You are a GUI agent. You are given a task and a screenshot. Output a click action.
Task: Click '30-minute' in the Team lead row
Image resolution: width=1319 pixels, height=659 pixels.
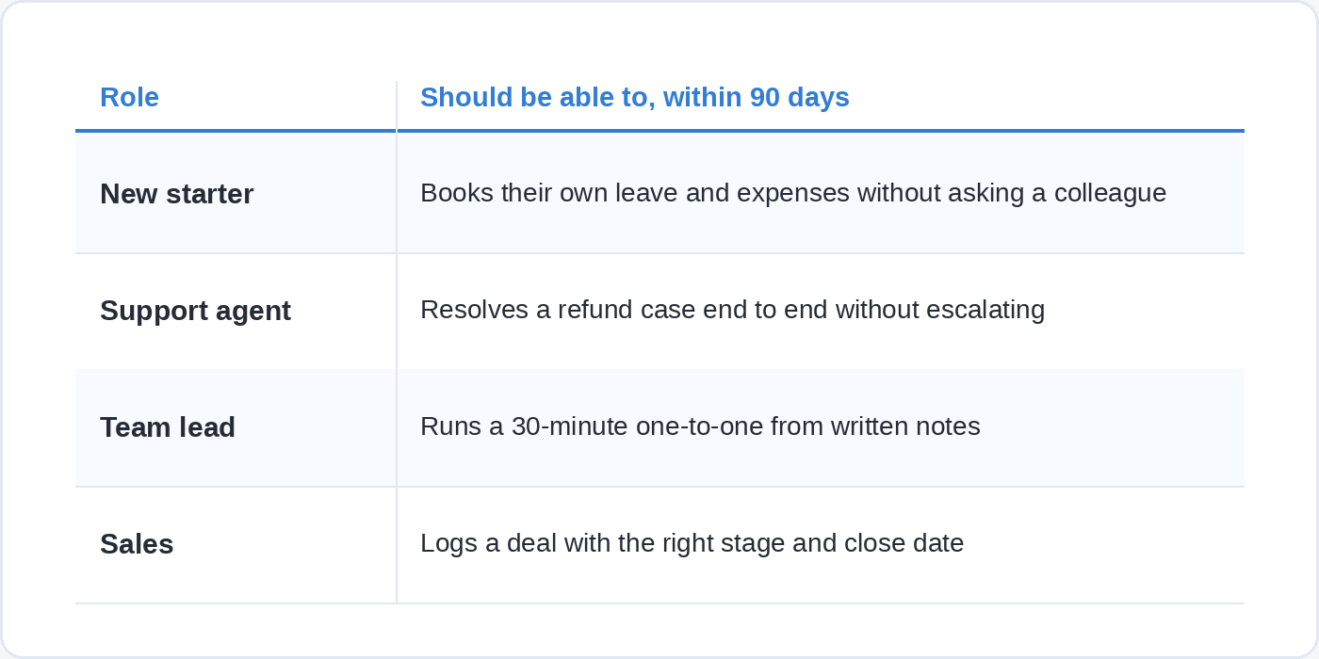click(569, 426)
